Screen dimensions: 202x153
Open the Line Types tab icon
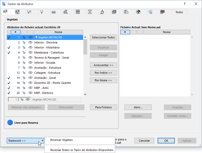pyautogui.click(x=54, y=12)
